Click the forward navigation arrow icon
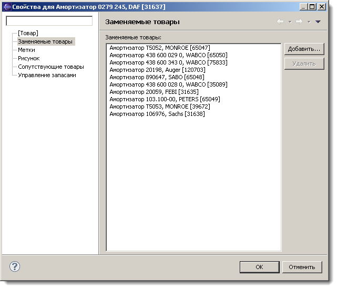337x289 pixels. point(299,22)
